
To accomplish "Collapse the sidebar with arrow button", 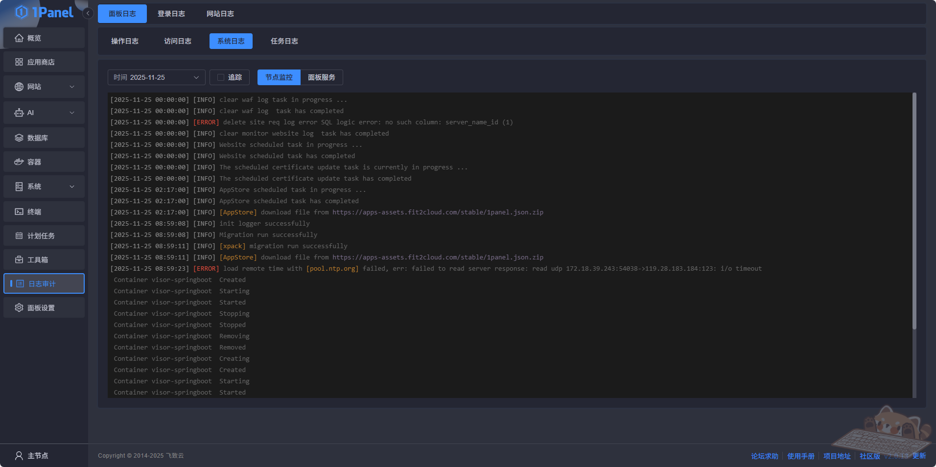I will click(88, 13).
